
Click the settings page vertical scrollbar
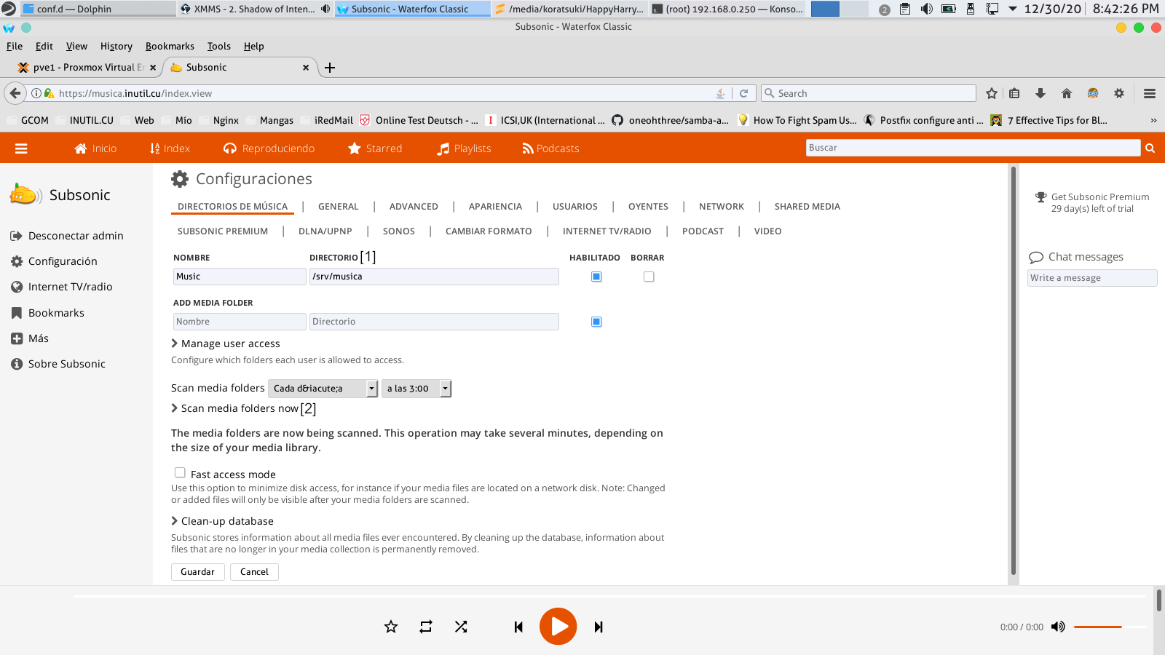pos(1013,370)
